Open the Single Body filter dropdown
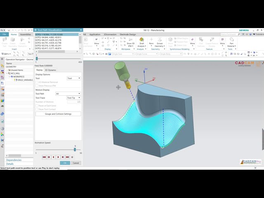This screenshot has height=198, width=264. (171, 54)
